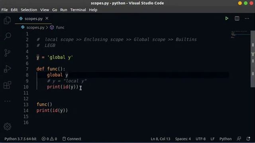
Task: Click the Python file icon in breadcrumb
Action: [23, 27]
